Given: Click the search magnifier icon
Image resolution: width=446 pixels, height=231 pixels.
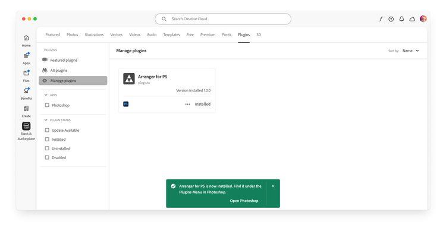Looking at the screenshot, I should click(x=164, y=19).
